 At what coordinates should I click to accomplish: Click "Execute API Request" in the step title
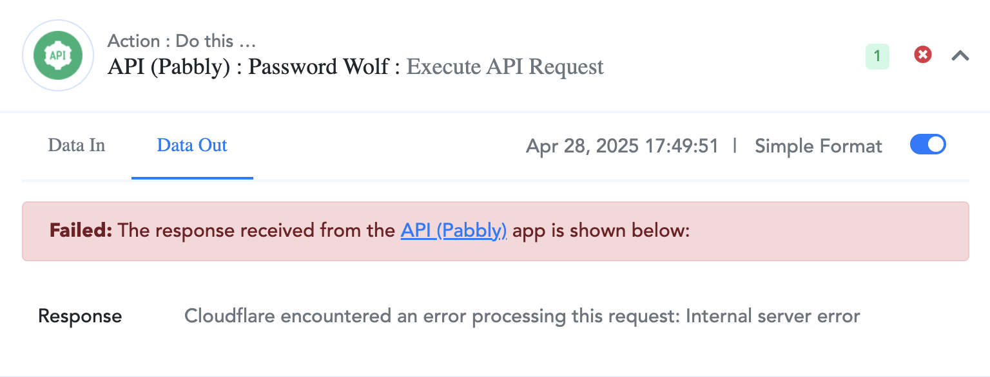(505, 67)
